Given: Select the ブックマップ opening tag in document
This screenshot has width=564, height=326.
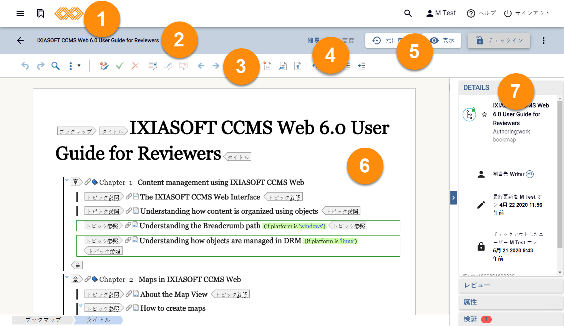Looking at the screenshot, I should [x=77, y=131].
